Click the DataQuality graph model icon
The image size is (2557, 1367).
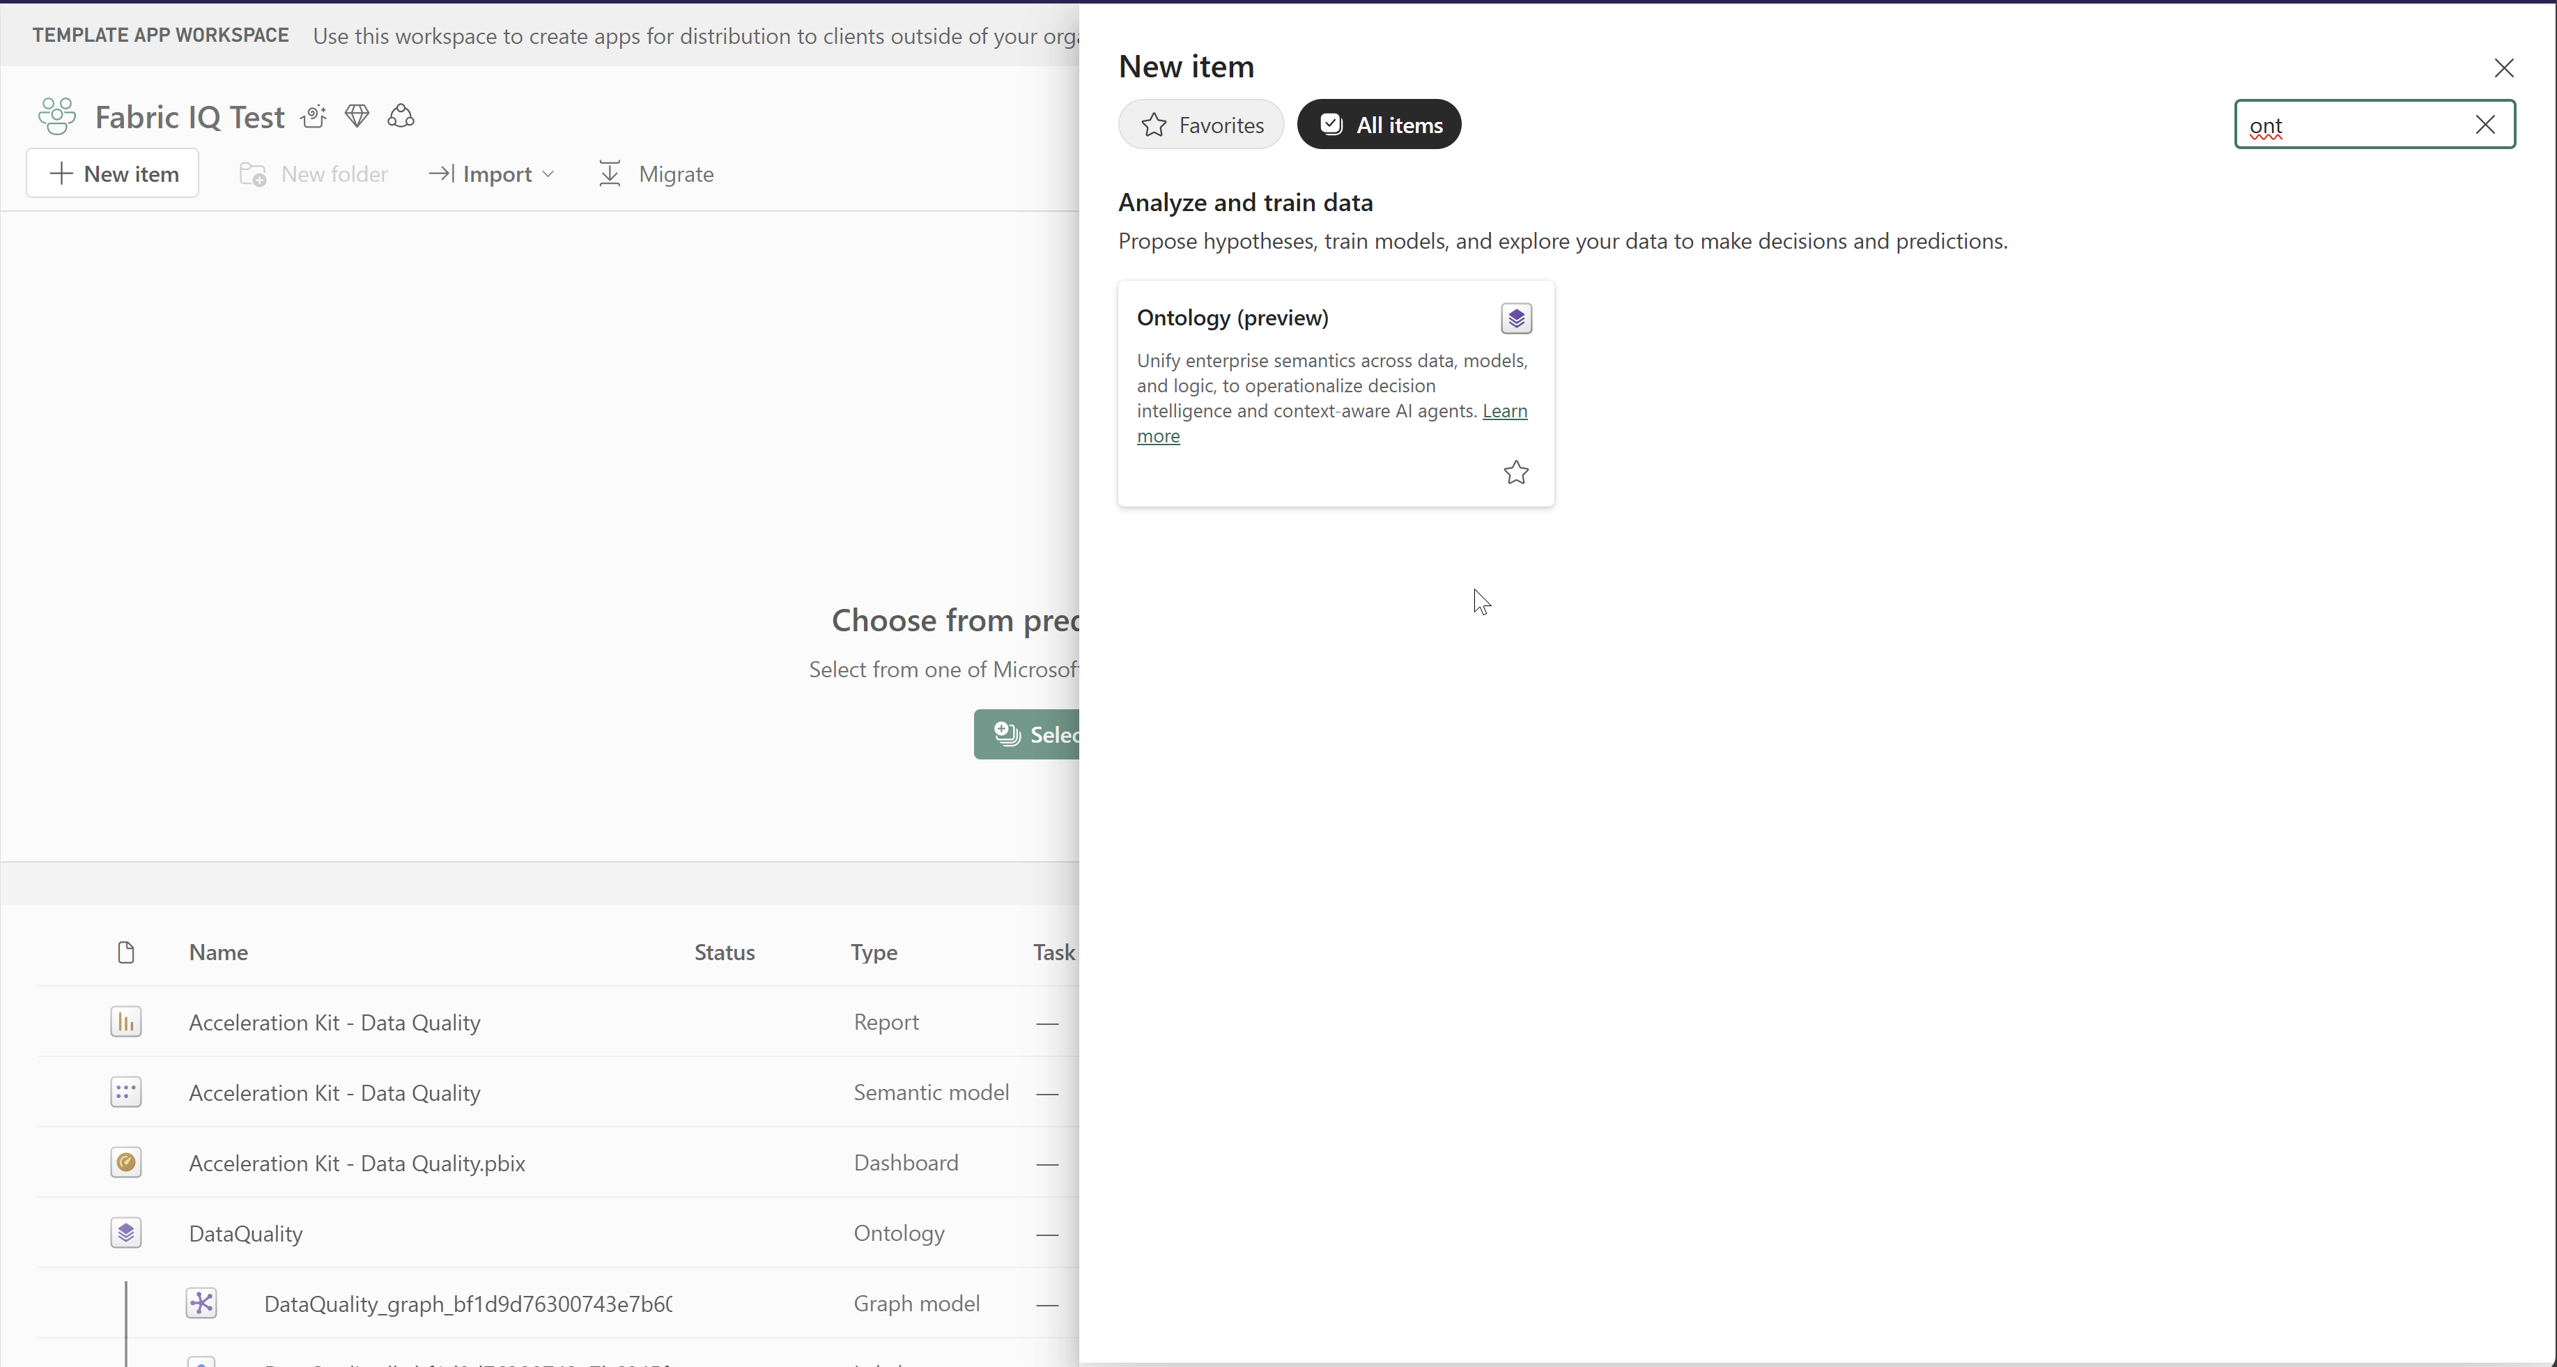201,1302
